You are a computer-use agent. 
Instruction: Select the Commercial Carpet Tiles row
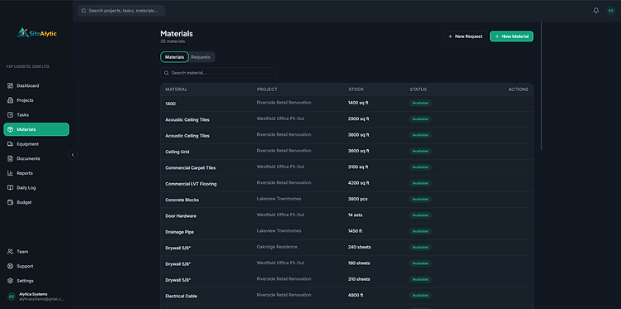[347, 167]
